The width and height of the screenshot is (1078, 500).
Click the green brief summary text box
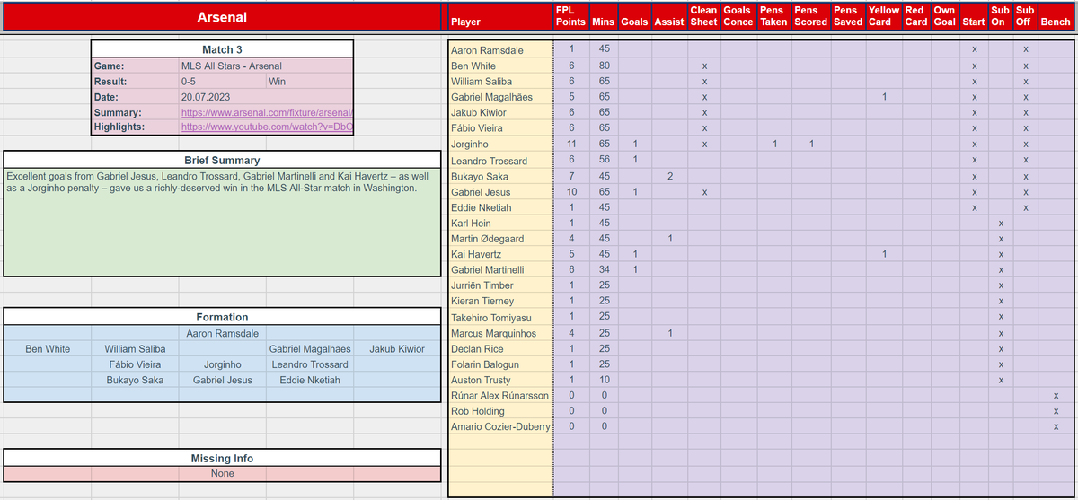coord(222,222)
